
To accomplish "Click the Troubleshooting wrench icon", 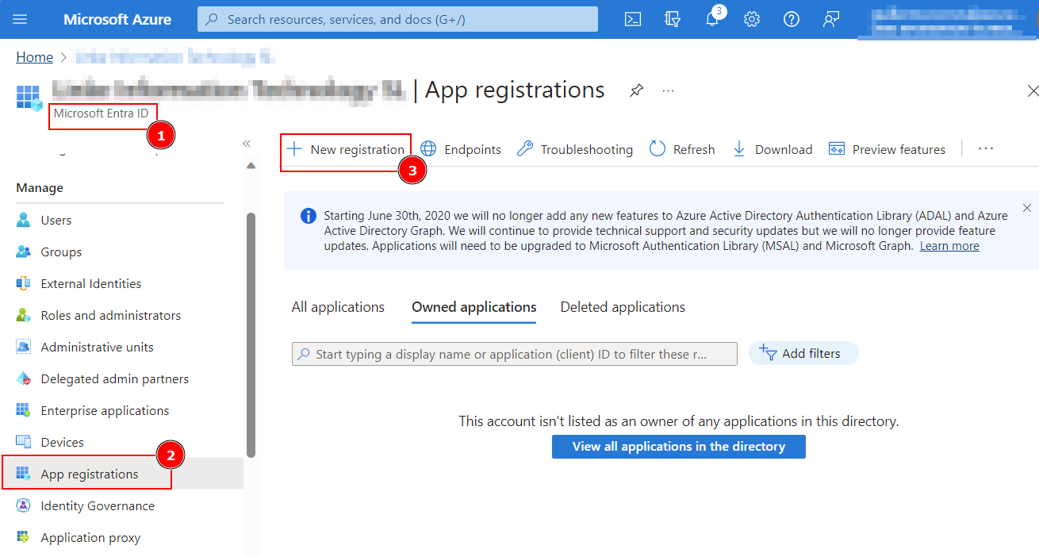I will pos(524,148).
